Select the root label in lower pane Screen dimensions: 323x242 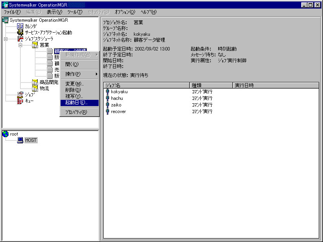click(14, 134)
